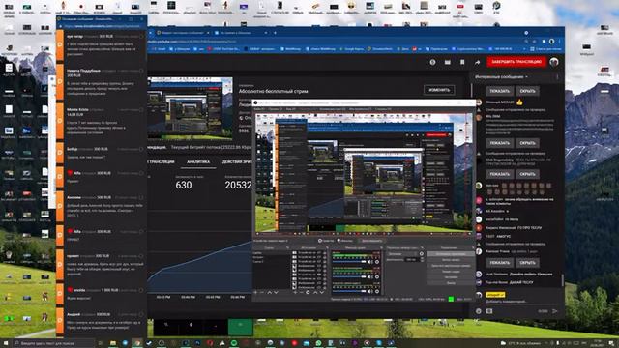The image size is (619, 348).
Task: Click round icon beside Monte Kristo donation
Action: tap(141, 109)
